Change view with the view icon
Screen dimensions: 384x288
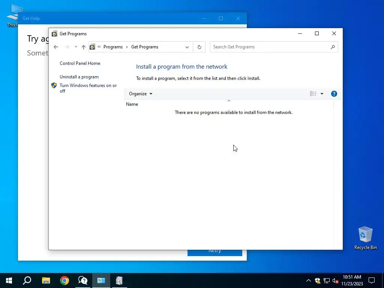313,94
